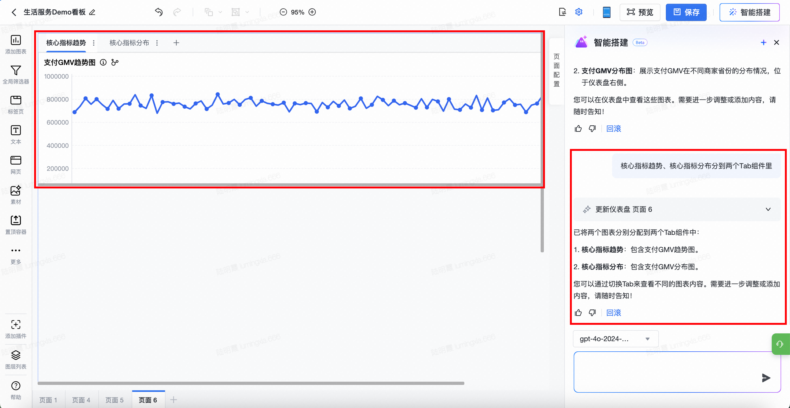Select the 标签页 tab component icon
The height and width of the screenshot is (408, 790).
pyautogui.click(x=16, y=100)
